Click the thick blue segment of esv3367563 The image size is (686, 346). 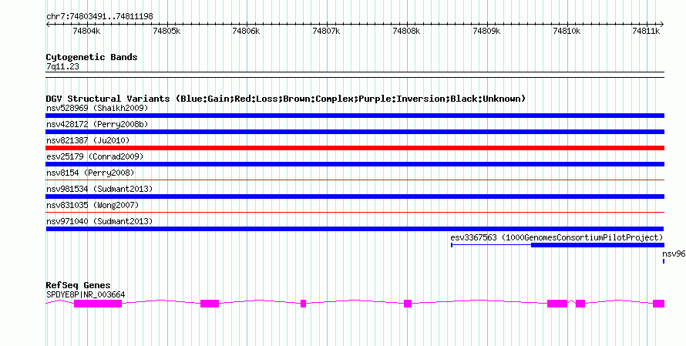tap(597, 245)
